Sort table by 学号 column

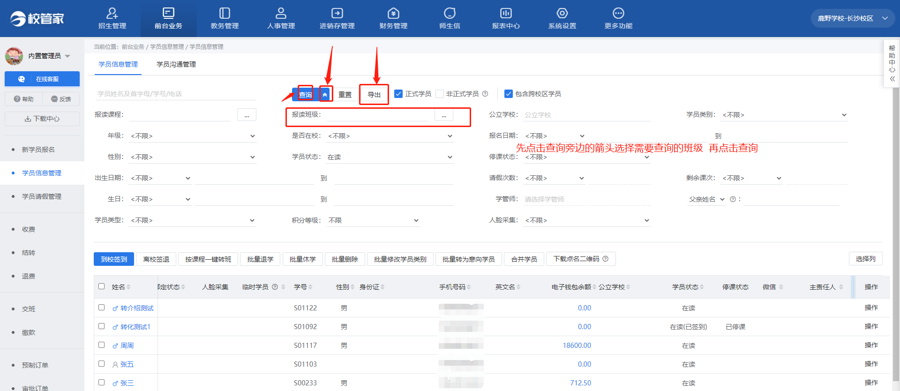pyautogui.click(x=310, y=287)
